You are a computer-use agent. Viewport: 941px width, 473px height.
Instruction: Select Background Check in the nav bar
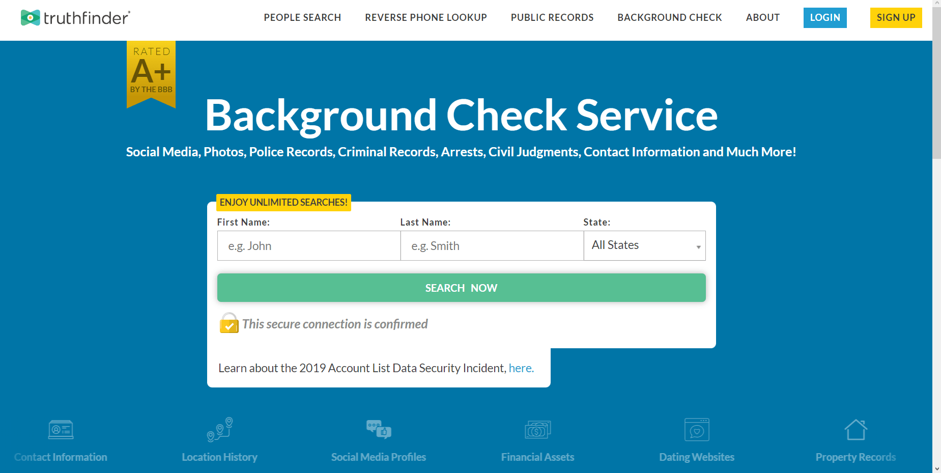tap(670, 17)
